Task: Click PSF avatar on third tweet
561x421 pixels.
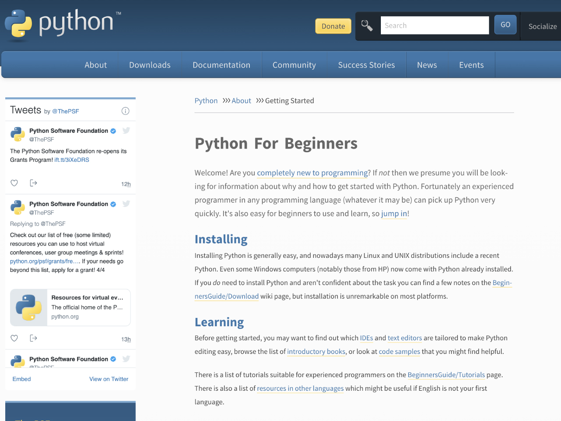Action: 18,361
